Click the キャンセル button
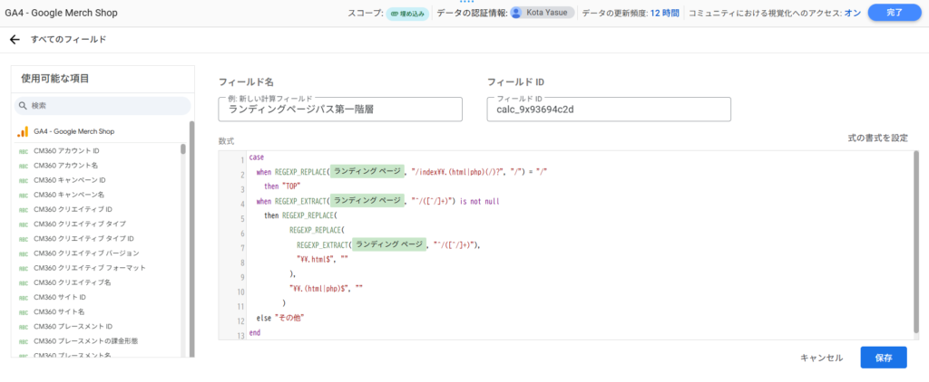The height and width of the screenshot is (382, 929). point(821,358)
